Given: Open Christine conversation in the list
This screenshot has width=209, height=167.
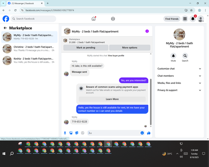Looking at the screenshot, I should click(x=29, y=48).
